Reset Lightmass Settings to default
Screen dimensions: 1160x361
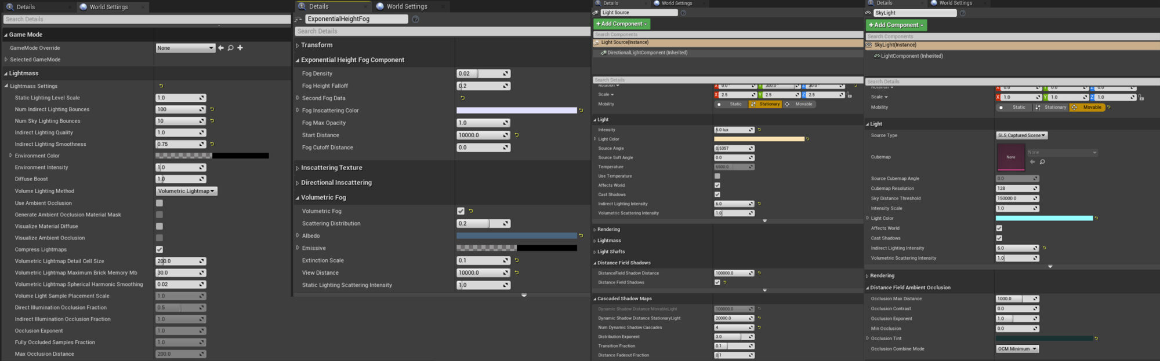click(161, 86)
